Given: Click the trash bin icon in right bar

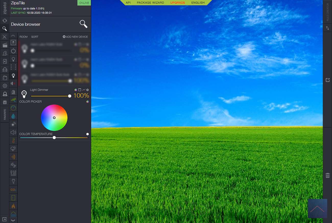Looking at the screenshot, I should [327, 175].
